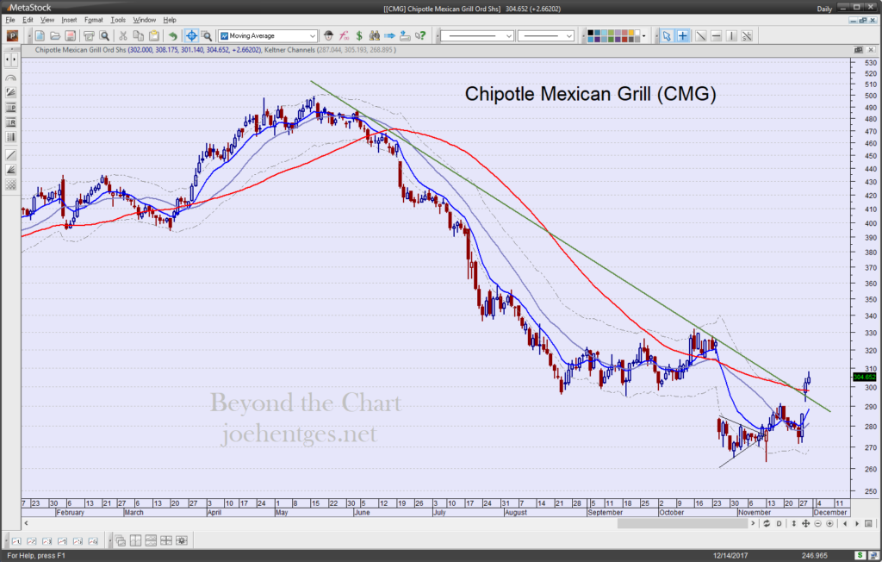Expand the Moving Average indicator dropdown

[312, 36]
